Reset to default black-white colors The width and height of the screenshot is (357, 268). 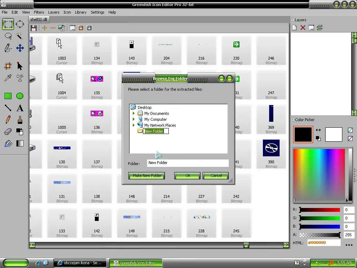pyautogui.click(x=318, y=138)
